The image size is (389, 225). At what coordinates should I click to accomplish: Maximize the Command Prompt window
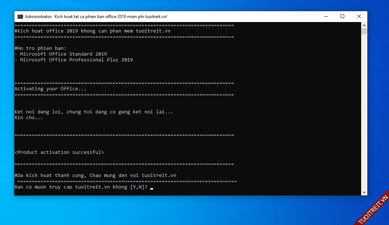[342, 17]
